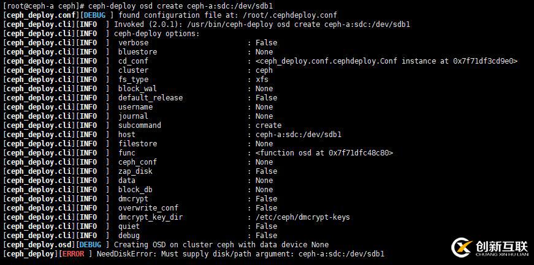The width and height of the screenshot is (534, 265).
Task: Click the bluestore option name
Action: click(x=137, y=52)
